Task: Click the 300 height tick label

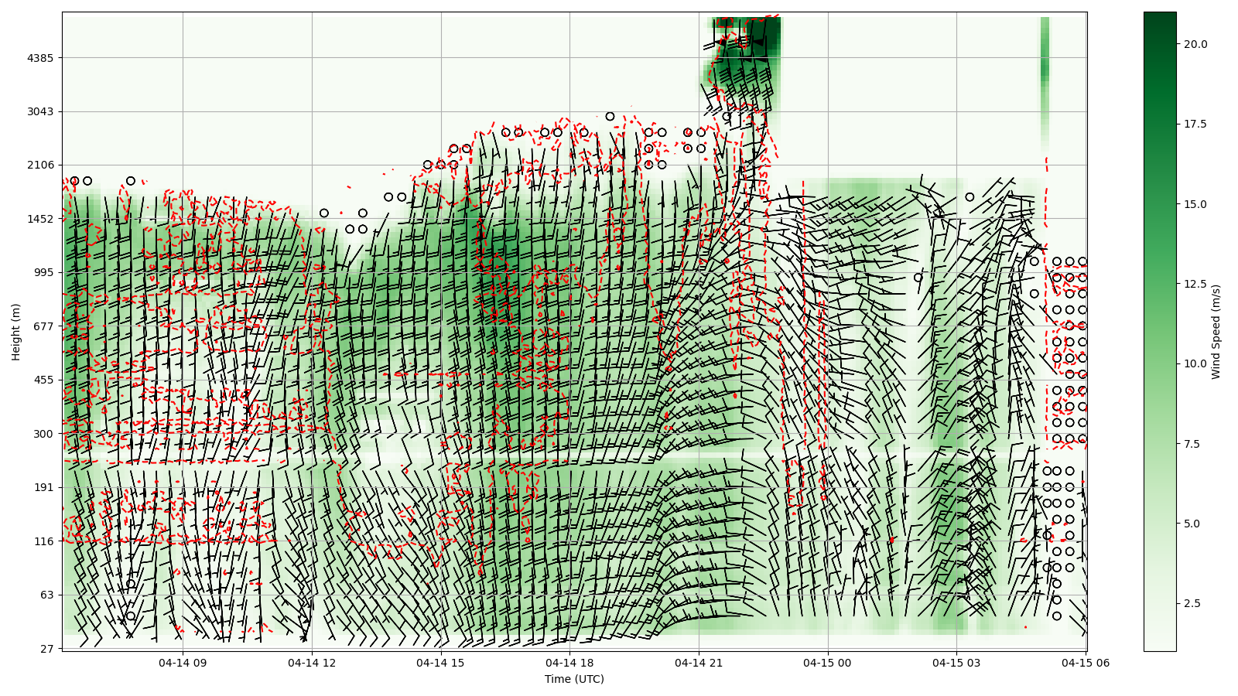Action: pos(43,434)
